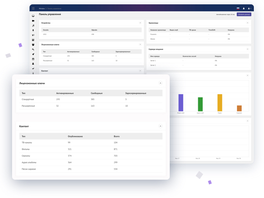264x198 pixels.
Task: Click the Russian flag language icon
Action: pos(238,8)
